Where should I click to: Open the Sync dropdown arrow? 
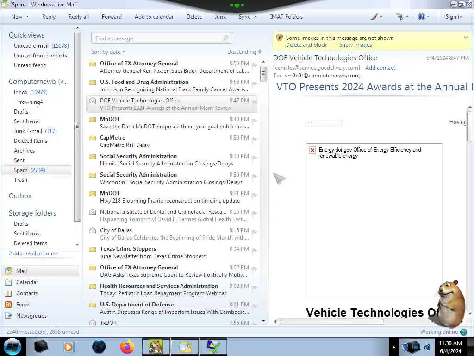pos(256,17)
